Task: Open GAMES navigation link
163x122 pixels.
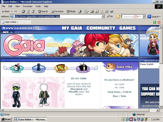Action: point(128,28)
